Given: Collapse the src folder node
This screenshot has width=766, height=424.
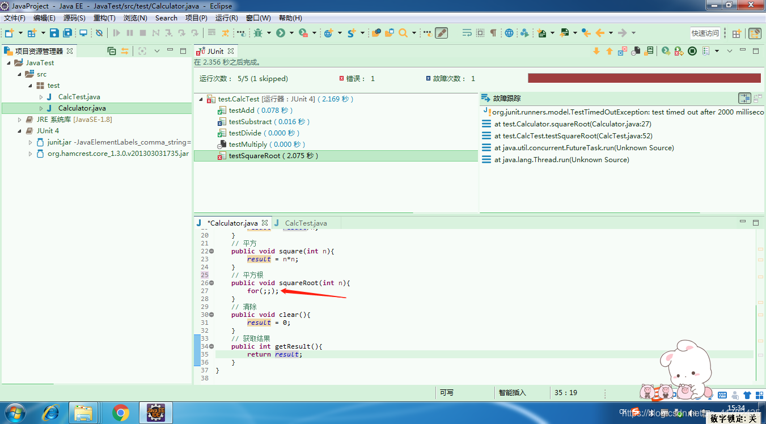Looking at the screenshot, I should point(20,74).
